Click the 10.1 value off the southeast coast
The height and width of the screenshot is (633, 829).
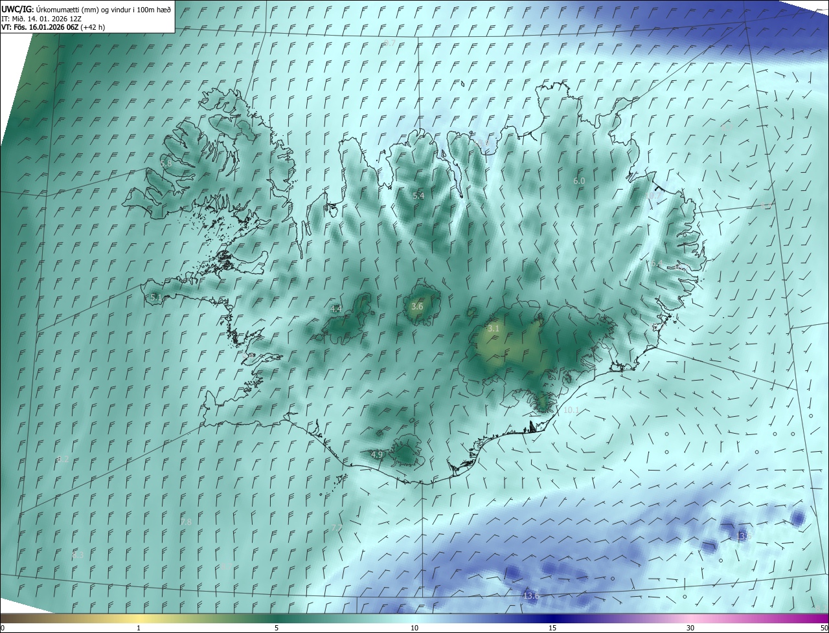pos(571,410)
